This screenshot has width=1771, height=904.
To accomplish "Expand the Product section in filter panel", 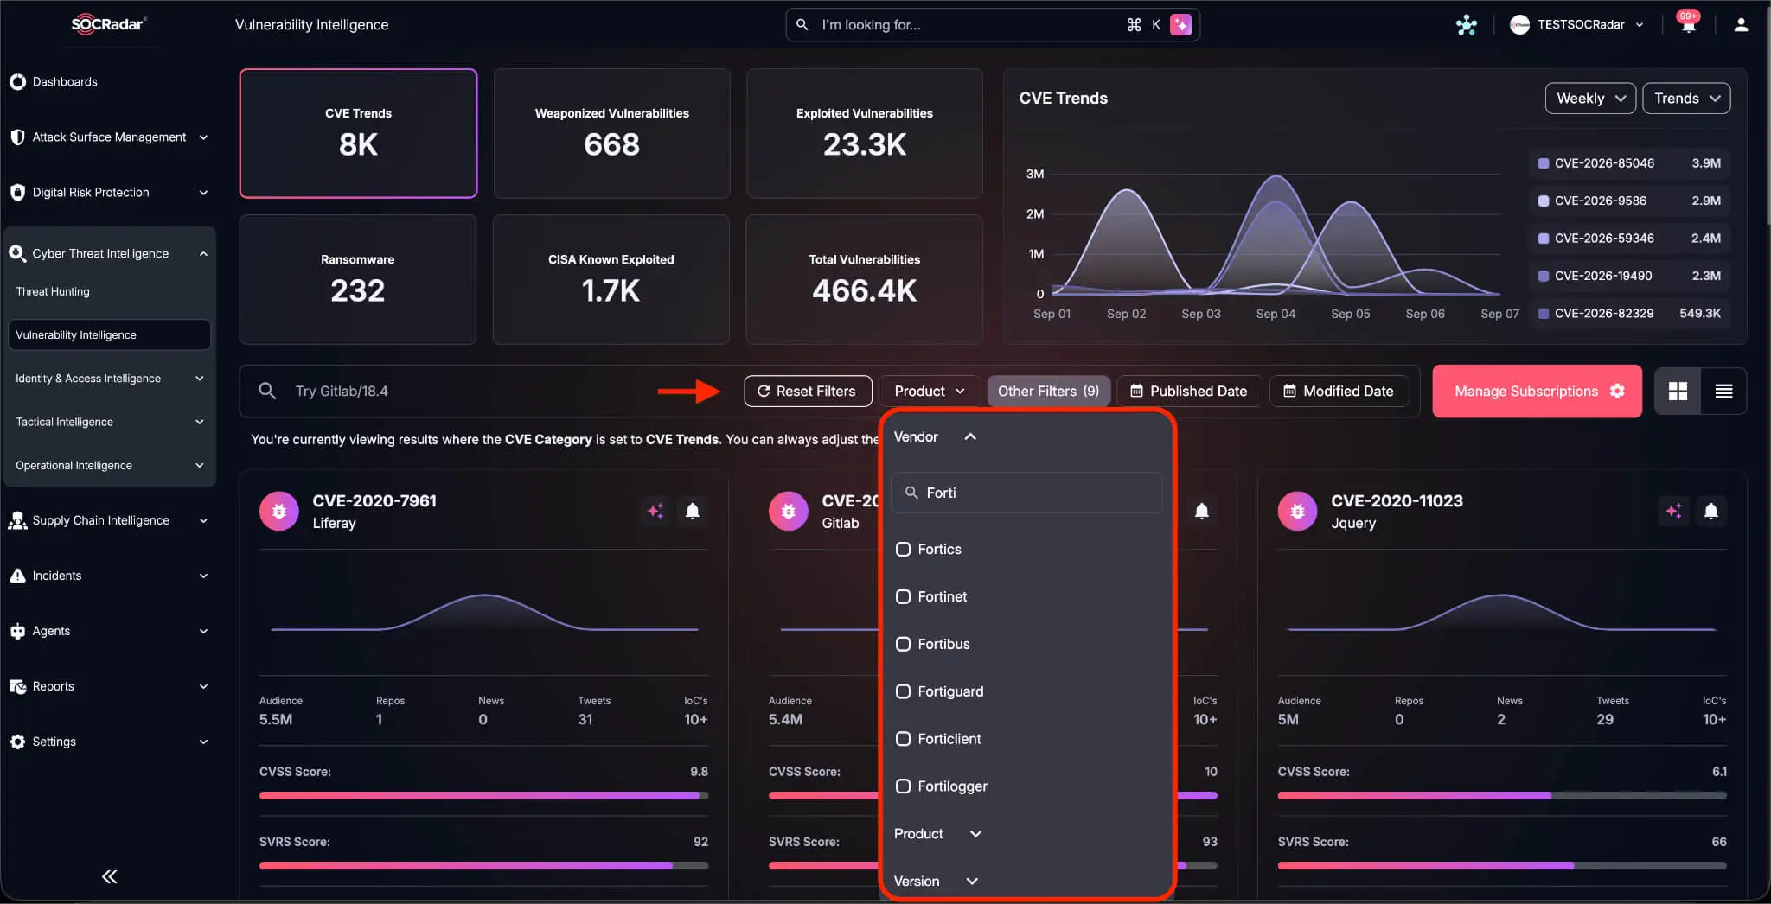I will tap(975, 834).
